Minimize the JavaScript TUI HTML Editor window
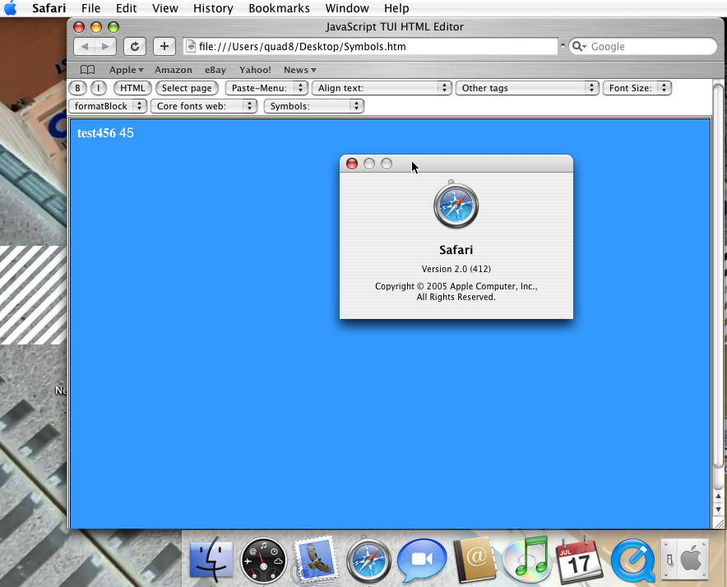The height and width of the screenshot is (587, 727). (96, 27)
